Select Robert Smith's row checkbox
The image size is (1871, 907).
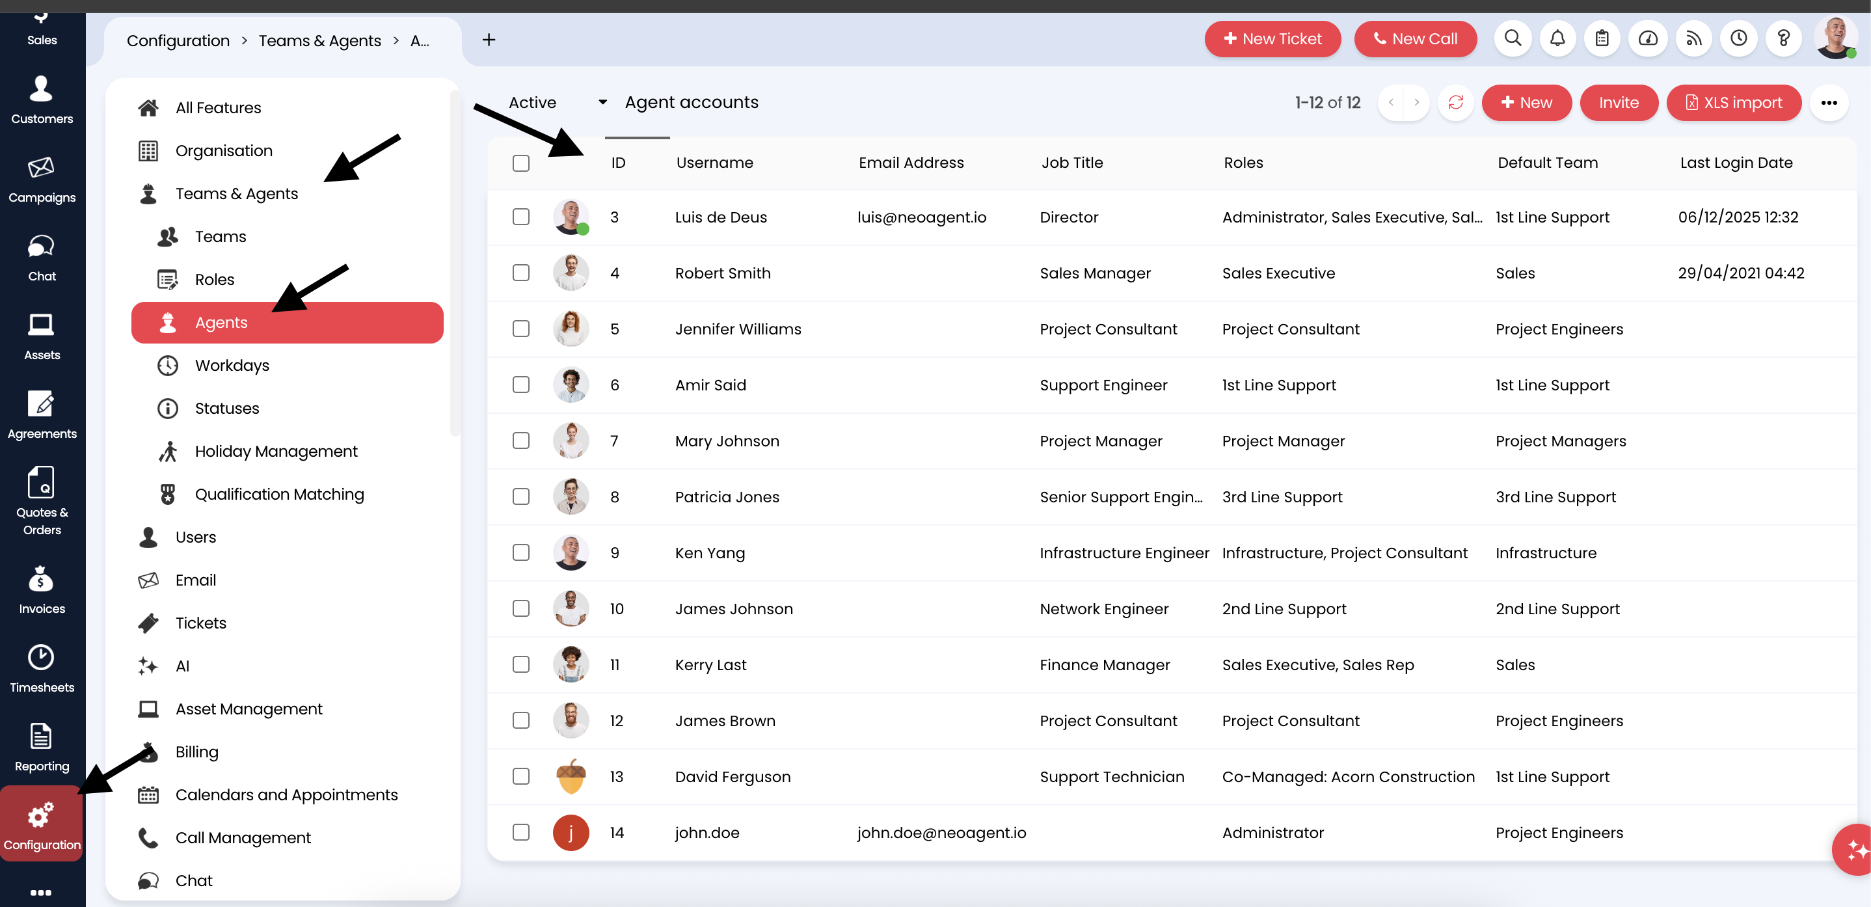click(x=521, y=273)
